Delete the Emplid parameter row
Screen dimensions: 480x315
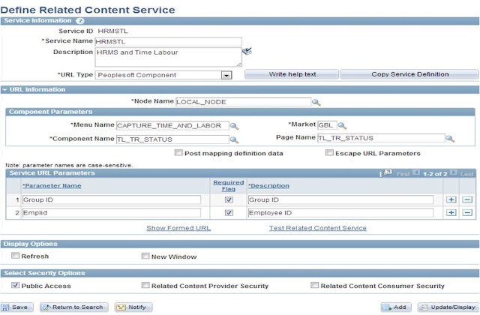coord(466,213)
